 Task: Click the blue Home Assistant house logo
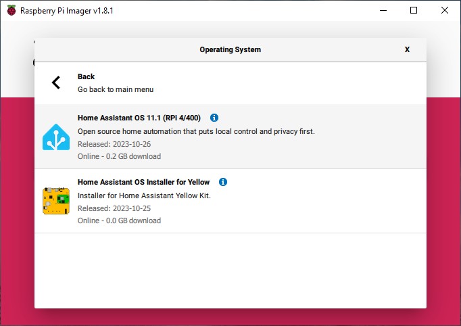[56, 137]
